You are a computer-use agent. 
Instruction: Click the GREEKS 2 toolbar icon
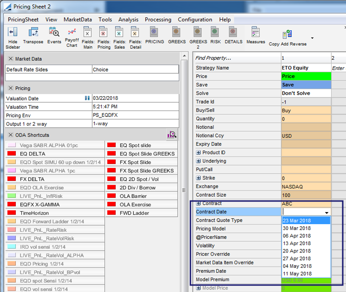(x=198, y=32)
